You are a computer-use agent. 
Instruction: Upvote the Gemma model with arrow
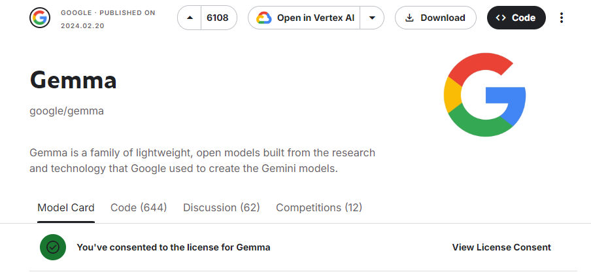pos(190,18)
